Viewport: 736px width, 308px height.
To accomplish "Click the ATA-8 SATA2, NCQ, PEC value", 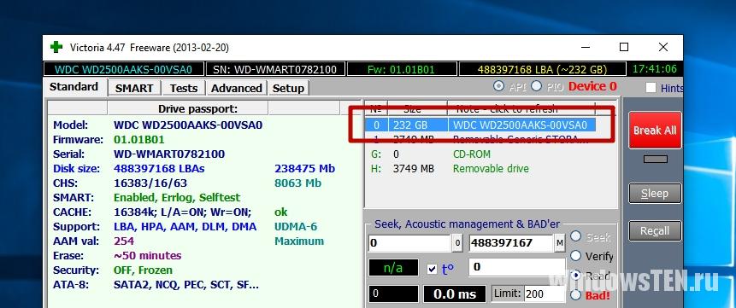I will tap(185, 285).
